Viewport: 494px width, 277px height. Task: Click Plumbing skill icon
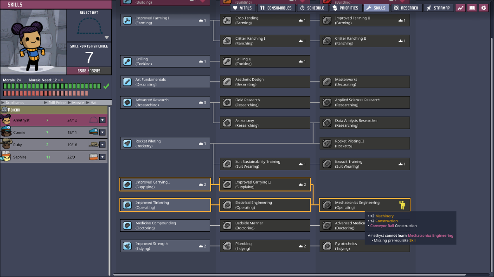[227, 246]
